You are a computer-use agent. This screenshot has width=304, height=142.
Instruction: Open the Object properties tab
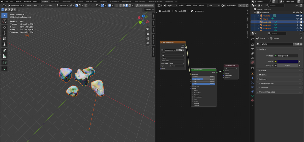pos(252,74)
